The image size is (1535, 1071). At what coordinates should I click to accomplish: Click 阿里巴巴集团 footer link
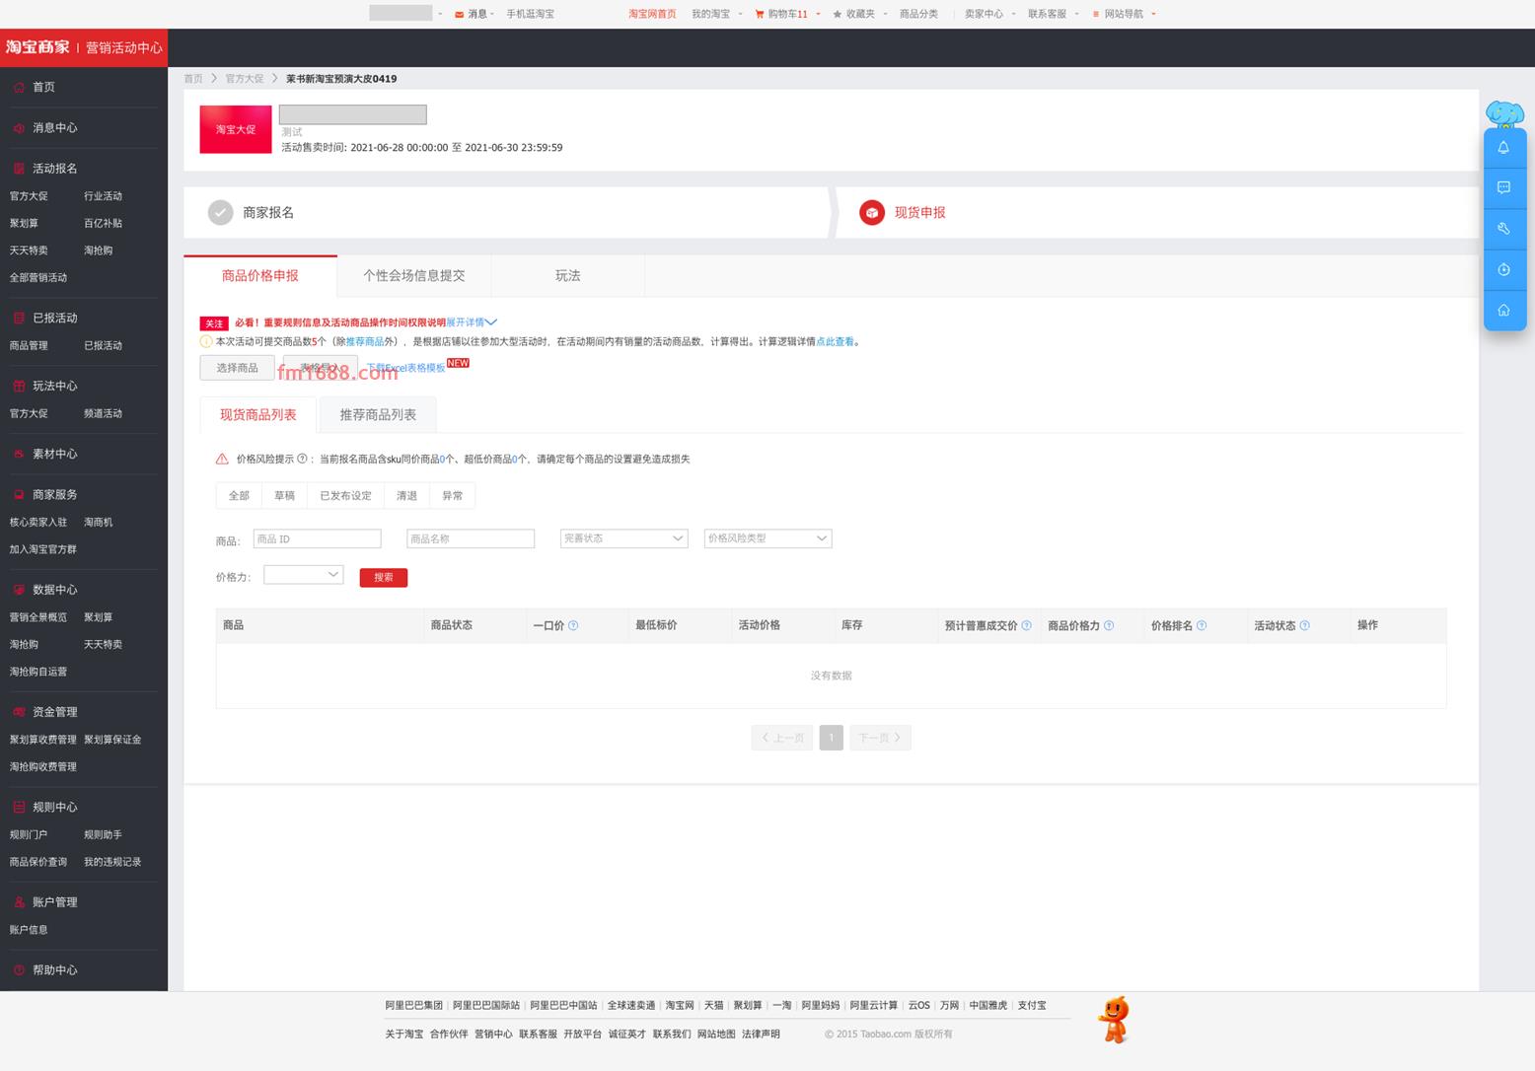[414, 1006]
